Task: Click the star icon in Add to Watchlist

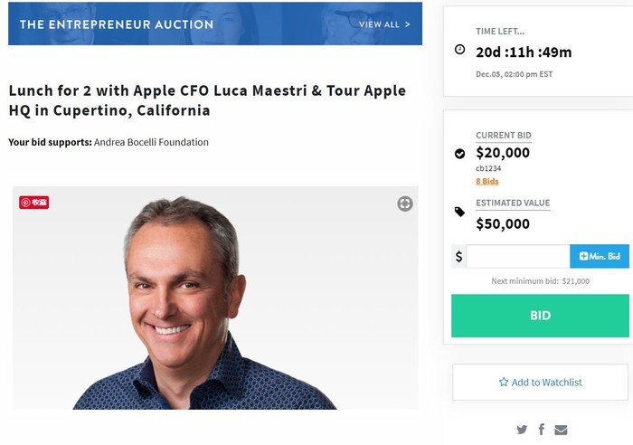Action: pyautogui.click(x=504, y=382)
